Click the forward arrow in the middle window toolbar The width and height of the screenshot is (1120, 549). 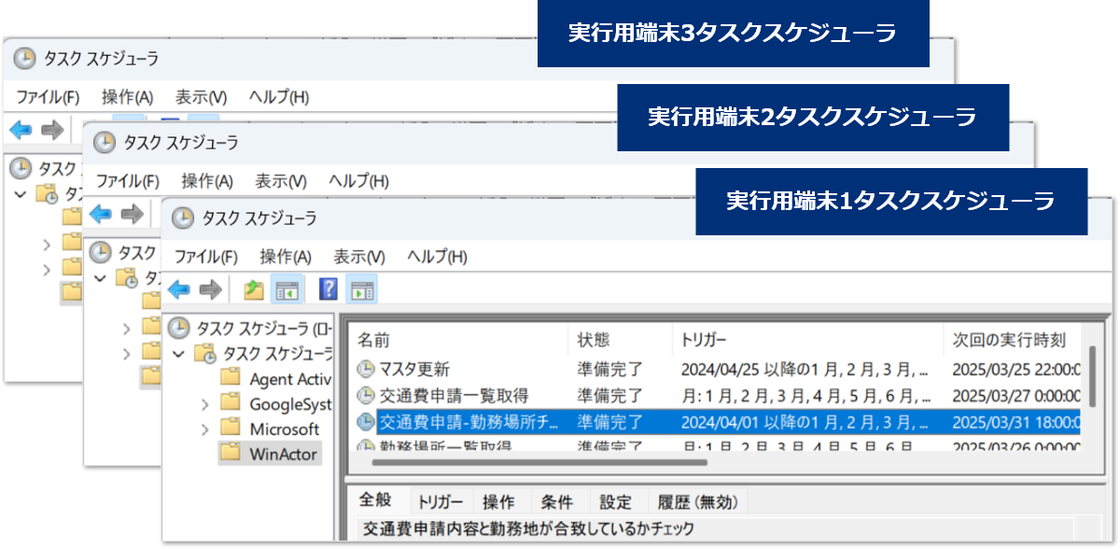pyautogui.click(x=132, y=214)
